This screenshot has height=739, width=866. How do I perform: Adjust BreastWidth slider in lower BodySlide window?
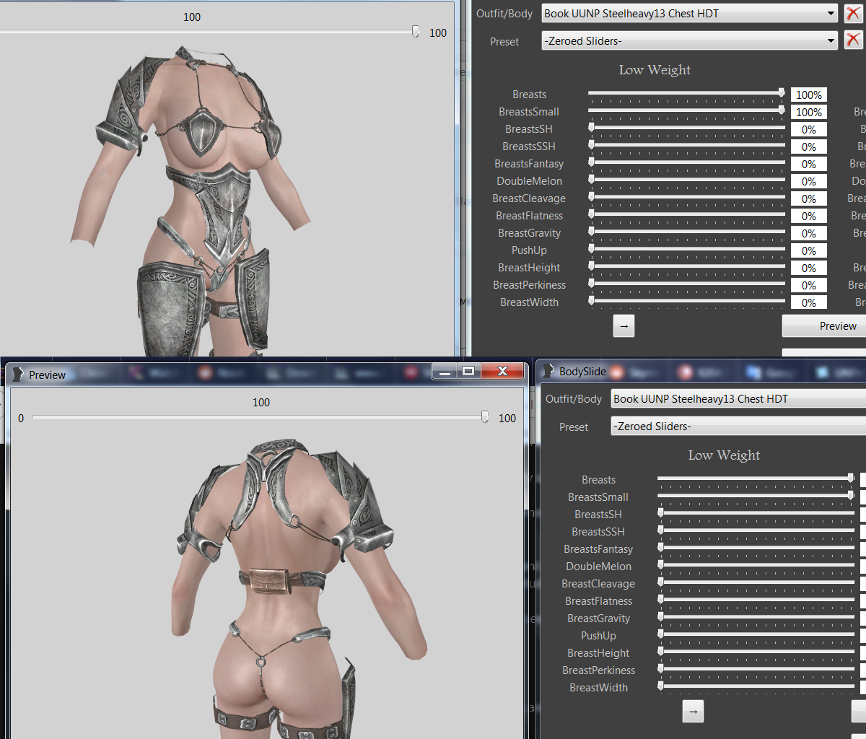(756, 687)
